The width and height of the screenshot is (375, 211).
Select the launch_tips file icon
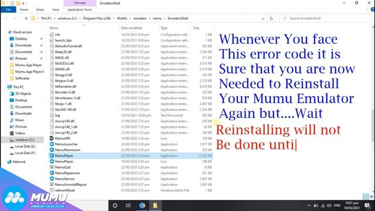point(52,40)
